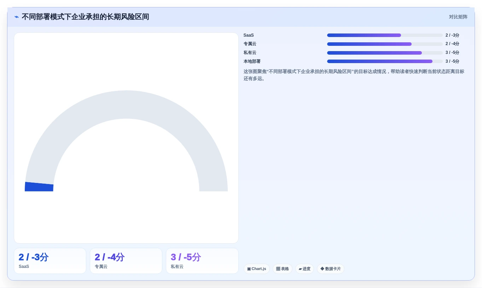Click the 2 / -3分 value beside SaaS bar

tap(452, 35)
